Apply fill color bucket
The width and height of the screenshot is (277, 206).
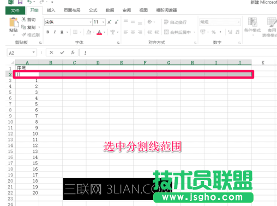tap(89, 32)
